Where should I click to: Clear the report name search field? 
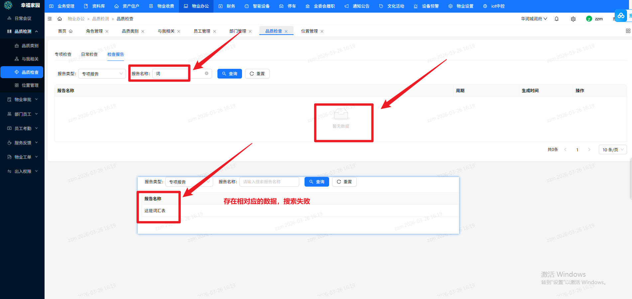[x=206, y=74]
